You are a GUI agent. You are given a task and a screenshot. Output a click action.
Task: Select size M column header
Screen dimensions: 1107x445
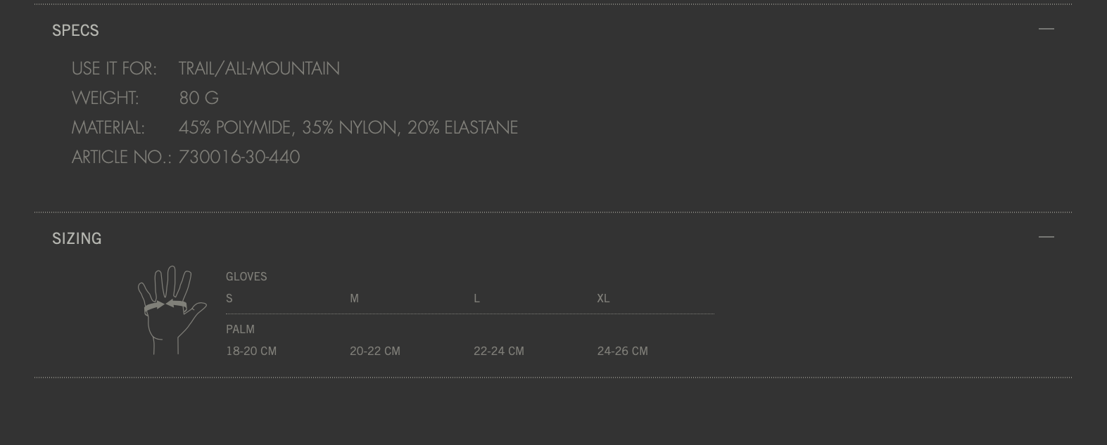point(354,298)
